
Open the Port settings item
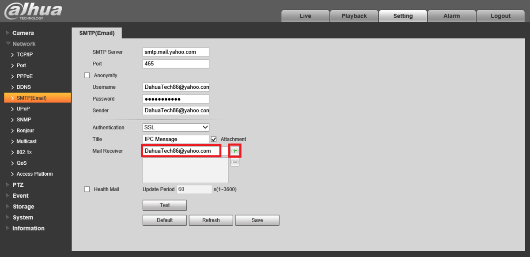point(21,65)
